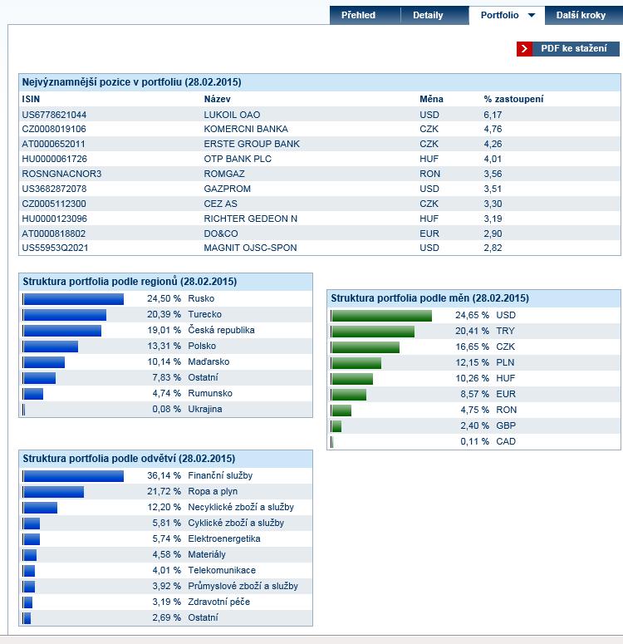
Task: Select Průmyslové zboží a služby label
Action: pyautogui.click(x=243, y=586)
